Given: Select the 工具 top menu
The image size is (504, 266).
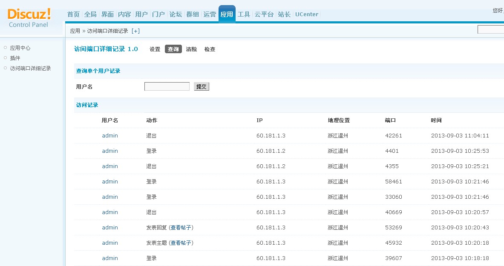Looking at the screenshot, I should [x=244, y=14].
